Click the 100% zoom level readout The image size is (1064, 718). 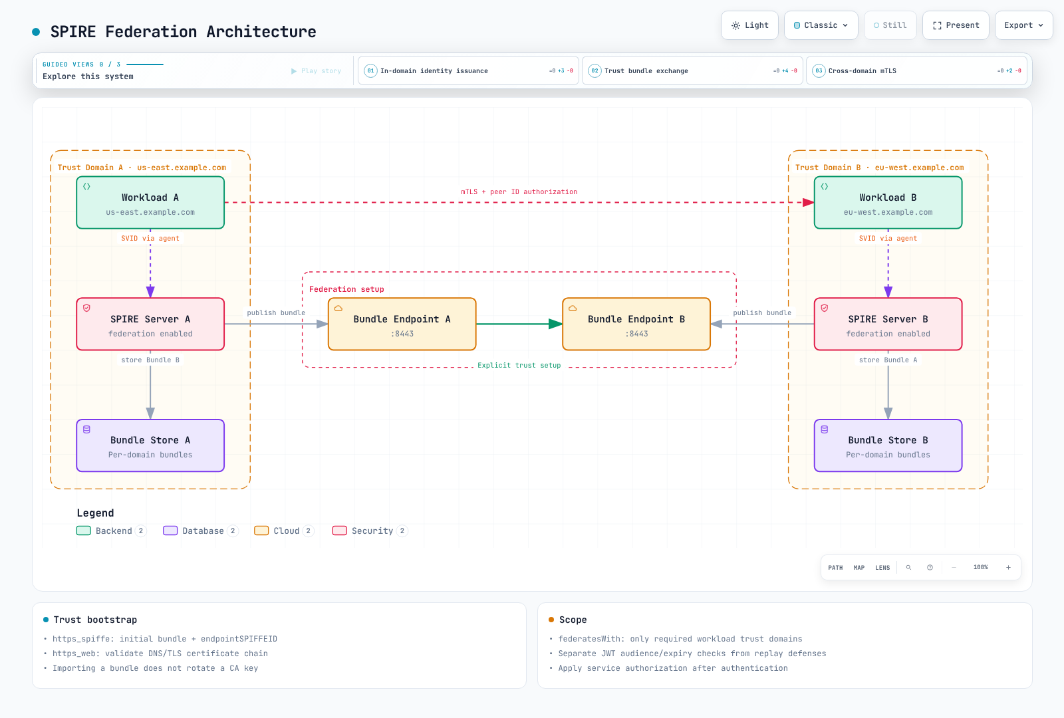981,568
